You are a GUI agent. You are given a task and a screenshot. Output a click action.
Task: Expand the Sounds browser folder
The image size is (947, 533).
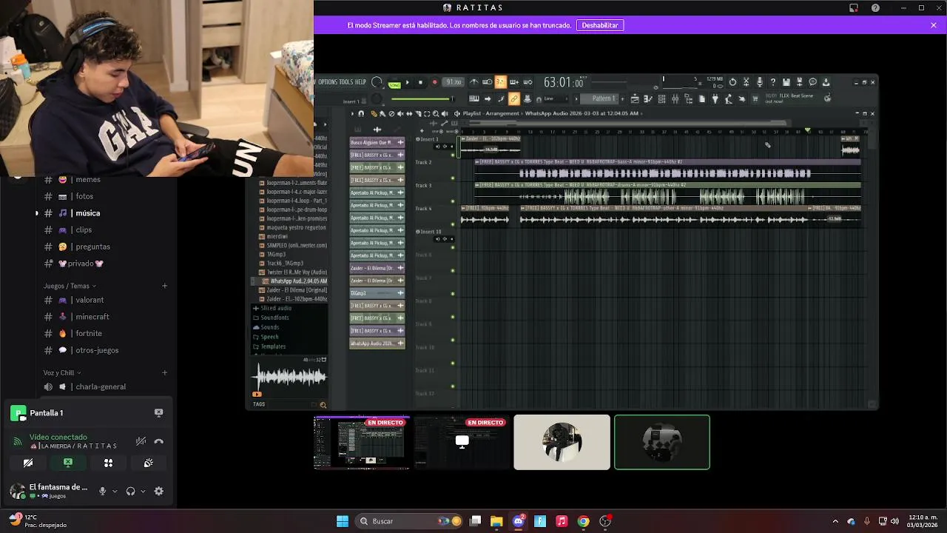point(266,327)
